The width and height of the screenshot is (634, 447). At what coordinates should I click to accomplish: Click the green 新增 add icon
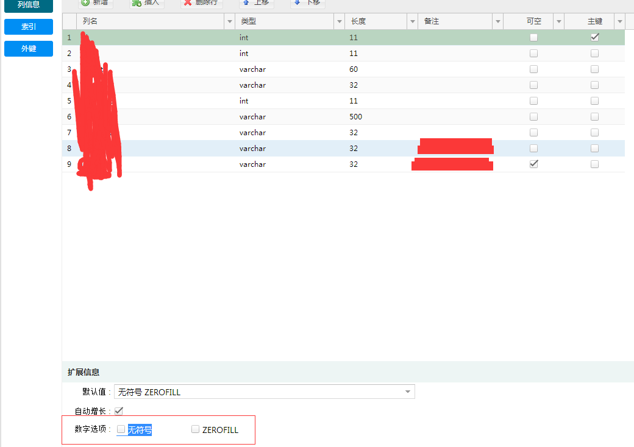[85, 2]
